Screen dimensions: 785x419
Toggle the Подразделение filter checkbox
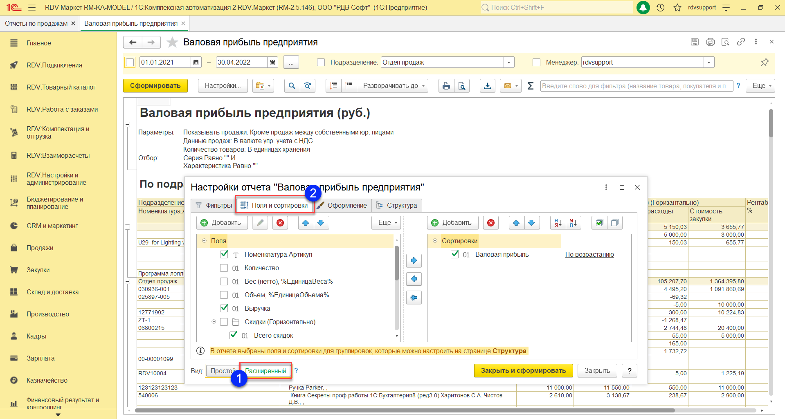[x=321, y=63]
